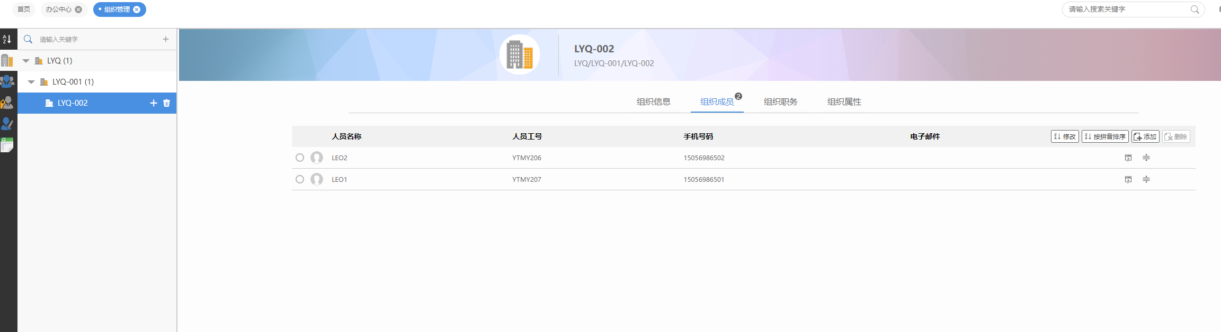Open the tagged person icon in the sidebar

(x=7, y=103)
